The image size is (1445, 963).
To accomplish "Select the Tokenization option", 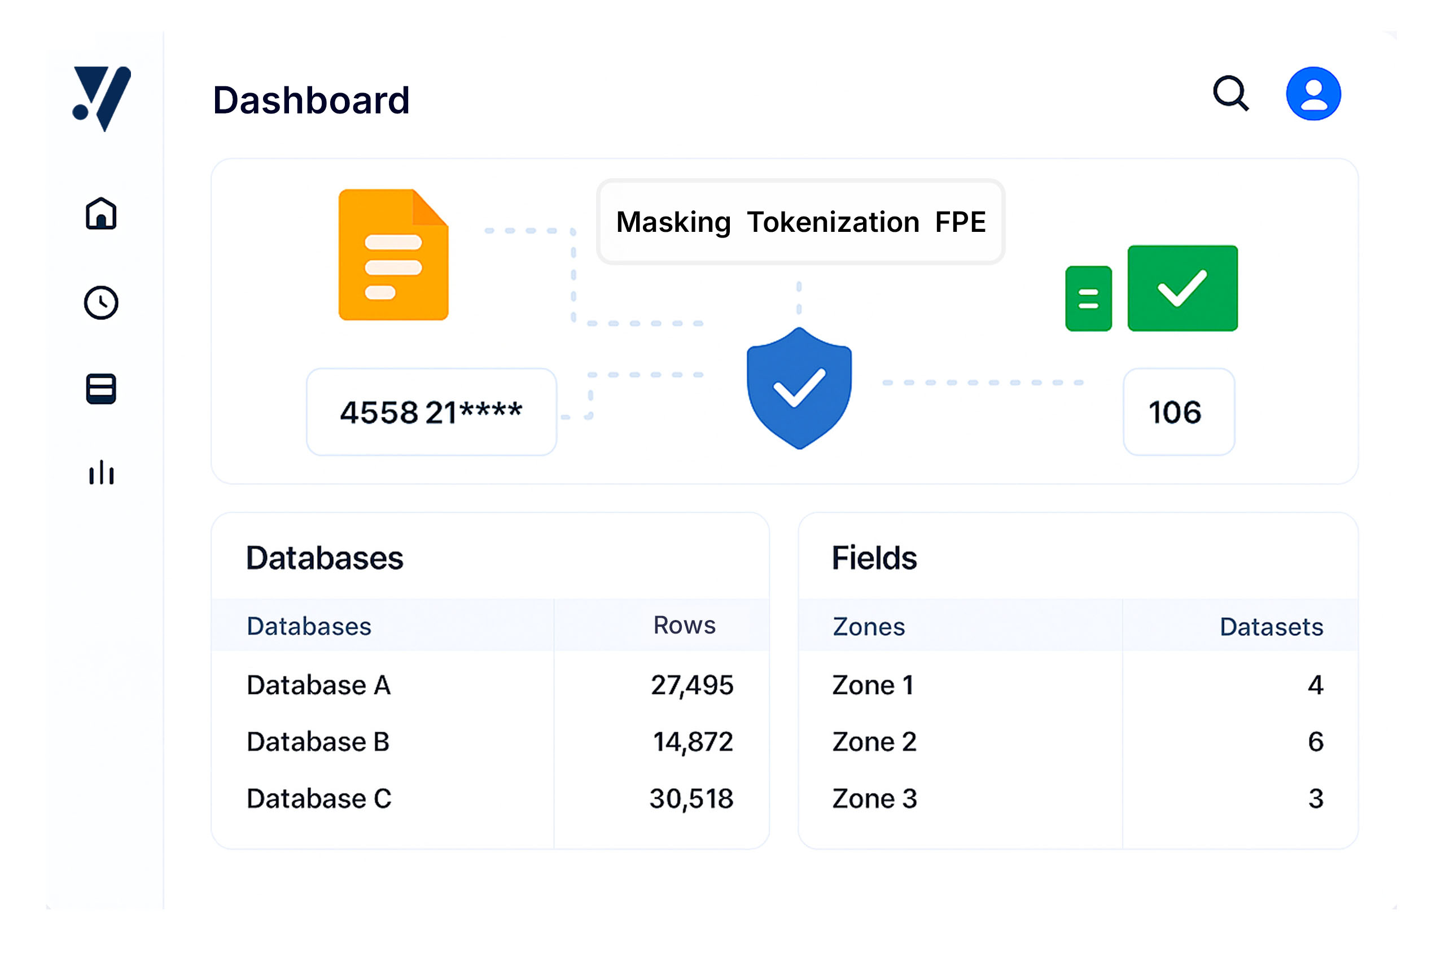I will click(833, 222).
